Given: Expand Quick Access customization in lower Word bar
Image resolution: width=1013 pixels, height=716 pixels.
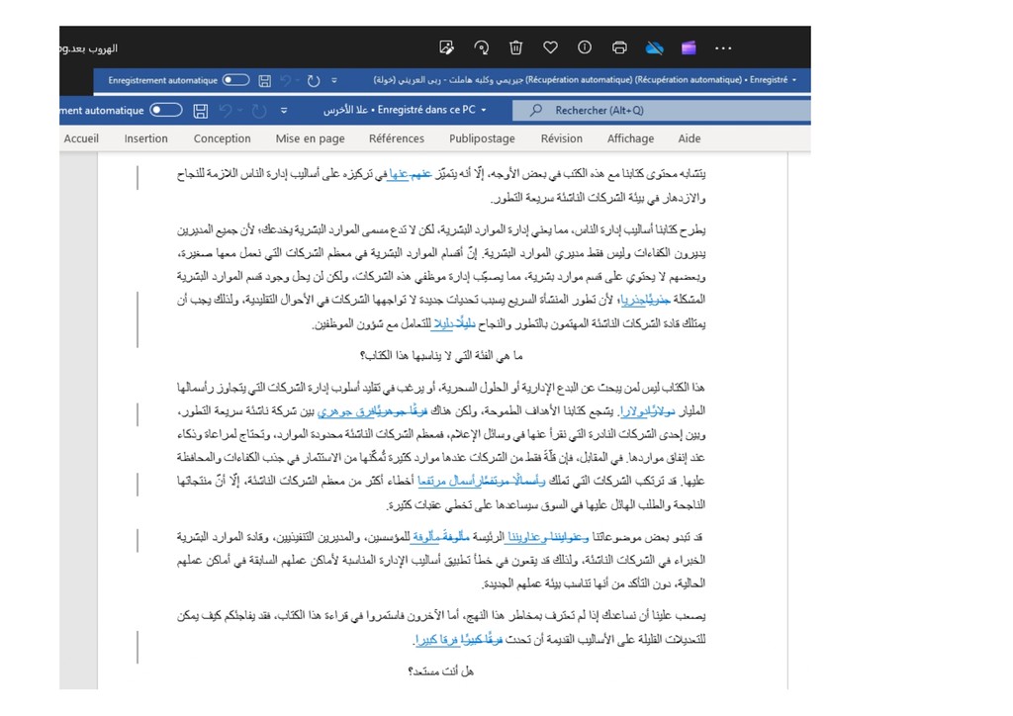Looking at the screenshot, I should [x=284, y=111].
